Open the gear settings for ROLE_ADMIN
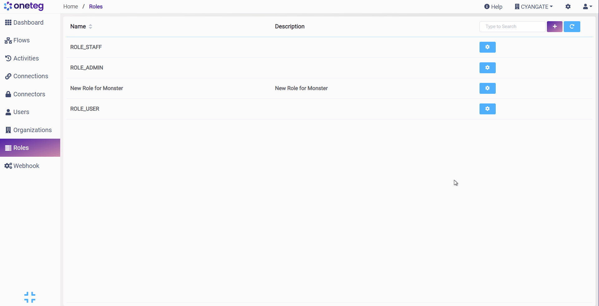The image size is (599, 306). 487,68
